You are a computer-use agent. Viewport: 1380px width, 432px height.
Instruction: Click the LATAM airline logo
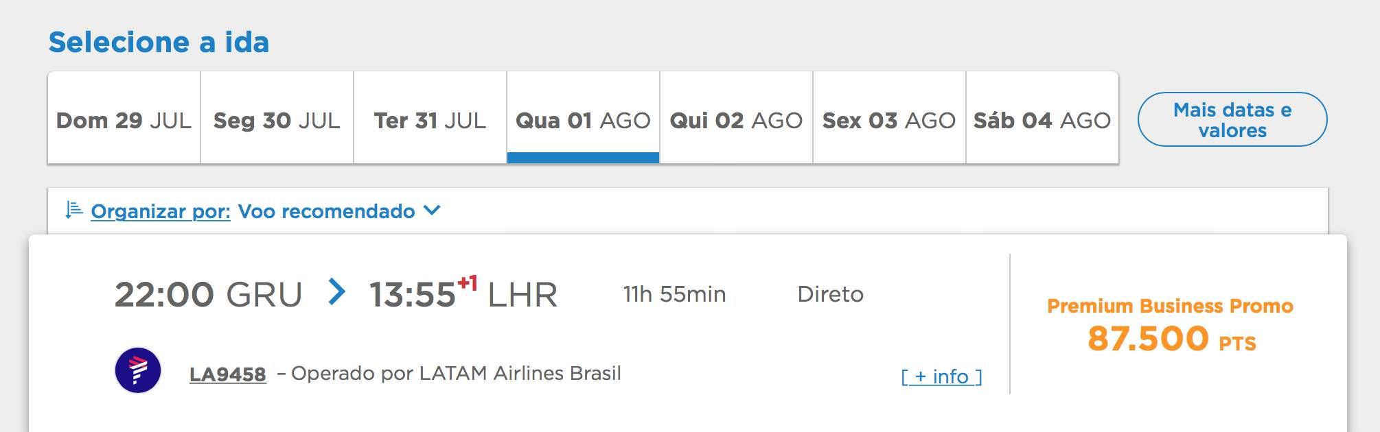tap(138, 370)
